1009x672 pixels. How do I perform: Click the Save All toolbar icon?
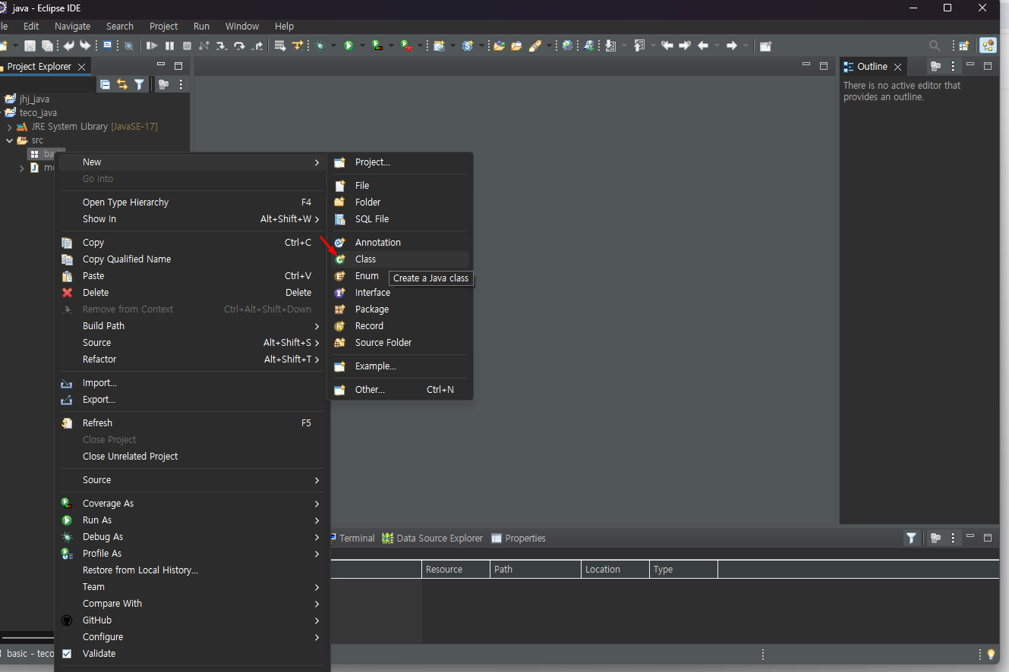[47, 46]
